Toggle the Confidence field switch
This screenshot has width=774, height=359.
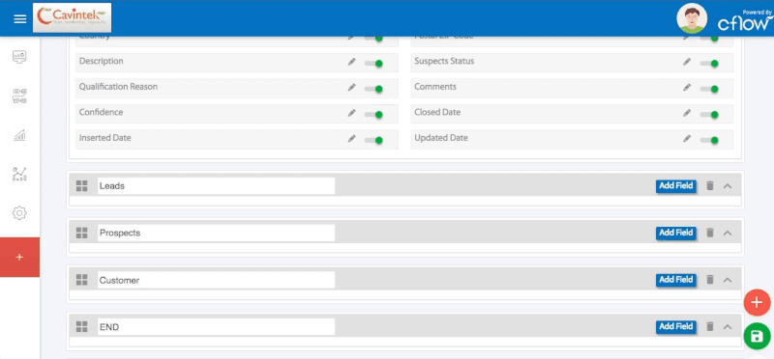pyautogui.click(x=373, y=114)
